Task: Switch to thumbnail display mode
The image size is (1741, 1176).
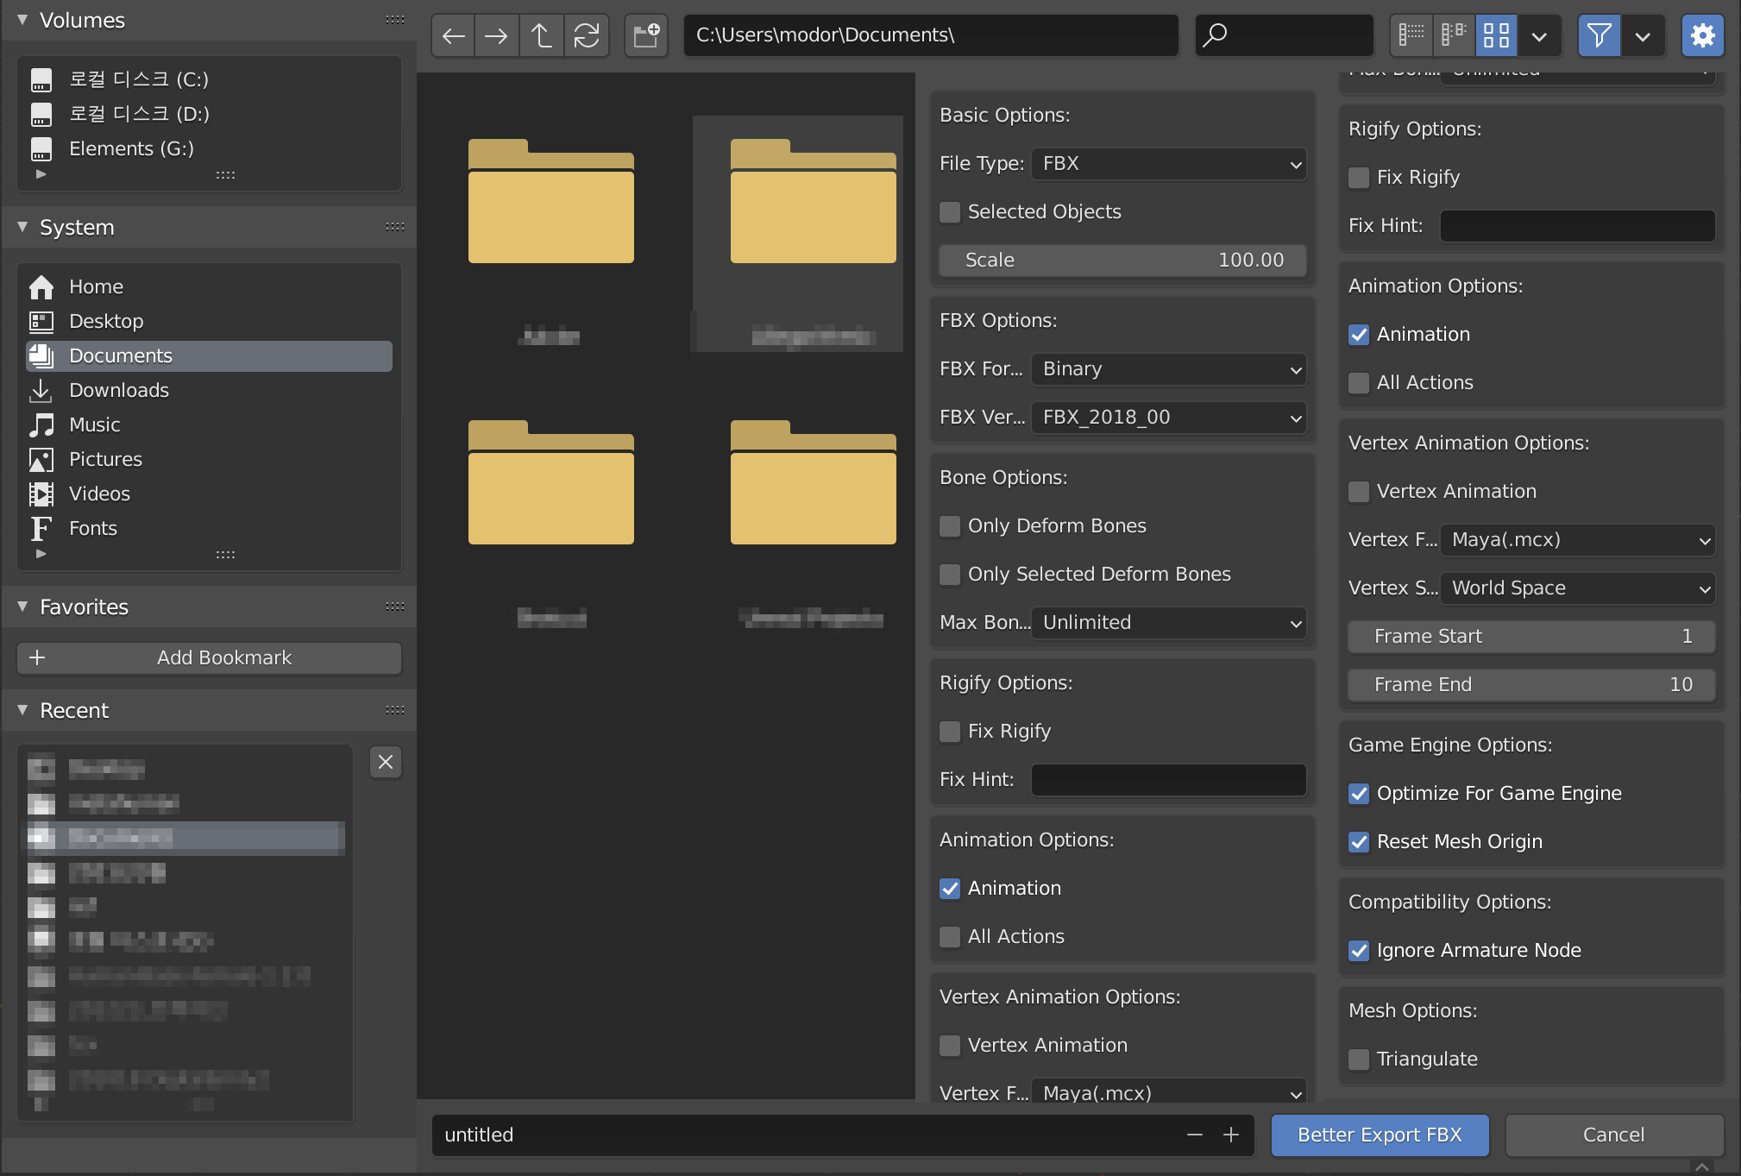Action: (x=1497, y=35)
